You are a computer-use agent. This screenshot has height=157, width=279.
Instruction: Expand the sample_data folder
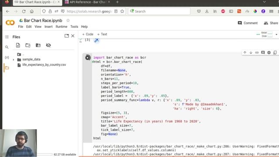coord(14,60)
